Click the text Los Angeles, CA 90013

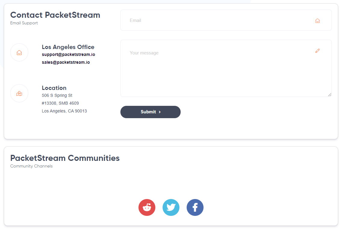point(64,111)
